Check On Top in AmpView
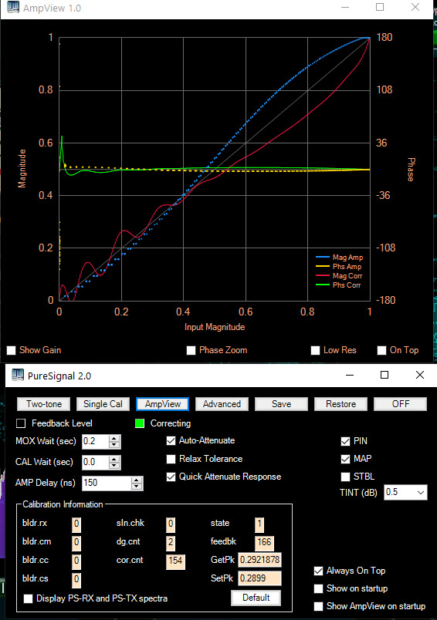Screen dimensions: 437x620 pyautogui.click(x=381, y=350)
